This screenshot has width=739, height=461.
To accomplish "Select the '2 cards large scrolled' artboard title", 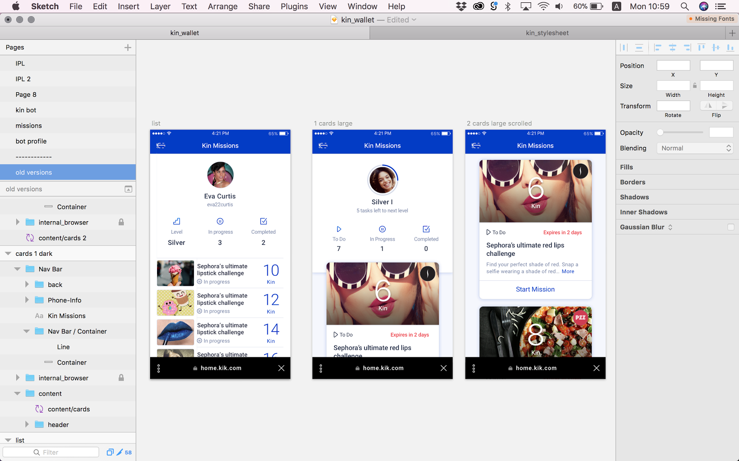I will [x=499, y=124].
